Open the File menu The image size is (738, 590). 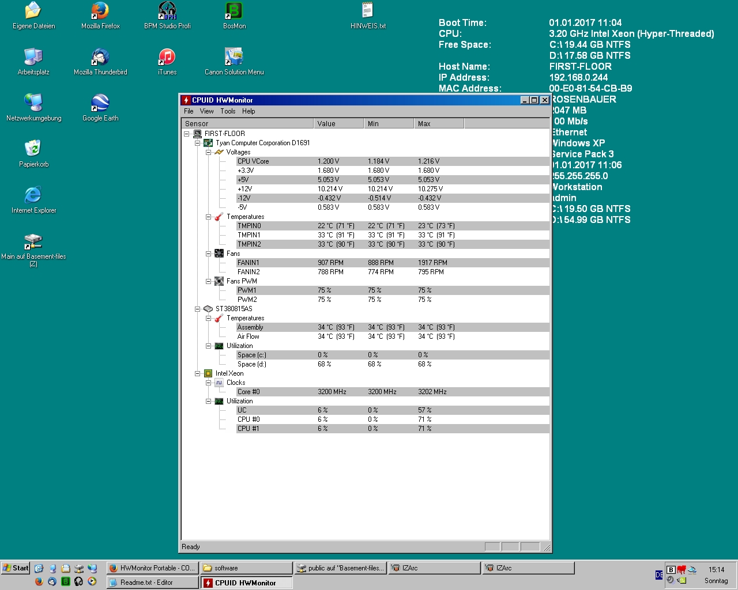tap(189, 111)
